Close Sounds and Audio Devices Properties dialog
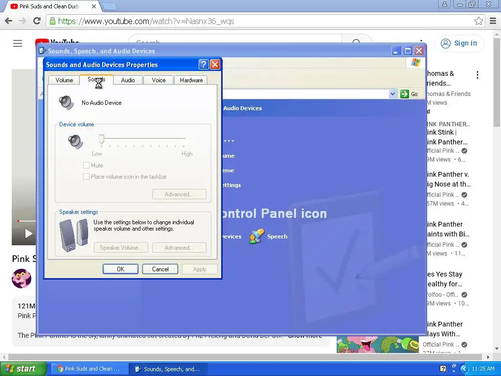The width and height of the screenshot is (501, 376). [215, 65]
